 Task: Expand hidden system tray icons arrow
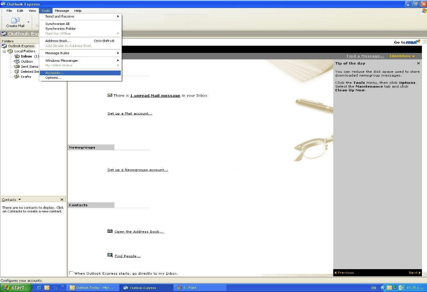[383, 288]
